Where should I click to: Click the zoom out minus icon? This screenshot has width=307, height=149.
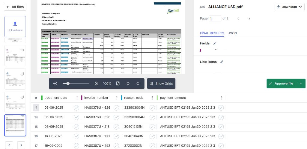coord(55,84)
